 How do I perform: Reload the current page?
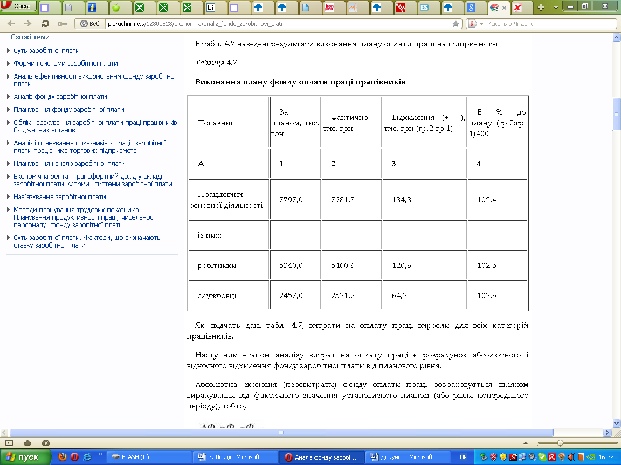click(45, 24)
